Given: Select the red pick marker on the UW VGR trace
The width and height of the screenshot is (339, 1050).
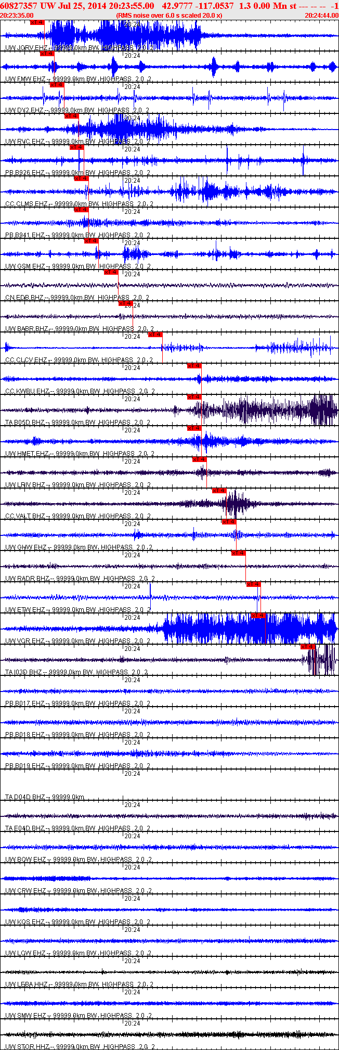Looking at the screenshot, I should pyautogui.click(x=258, y=616).
